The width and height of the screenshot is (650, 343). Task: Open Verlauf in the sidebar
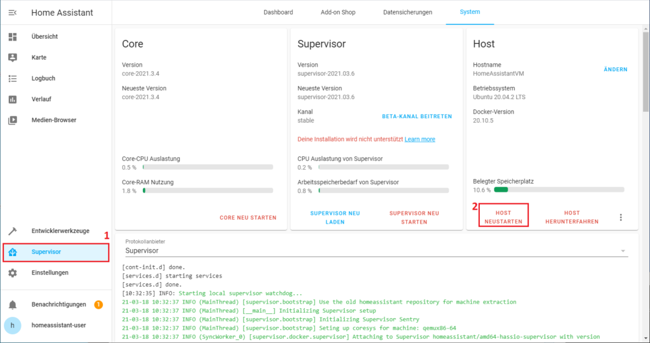pos(56,99)
